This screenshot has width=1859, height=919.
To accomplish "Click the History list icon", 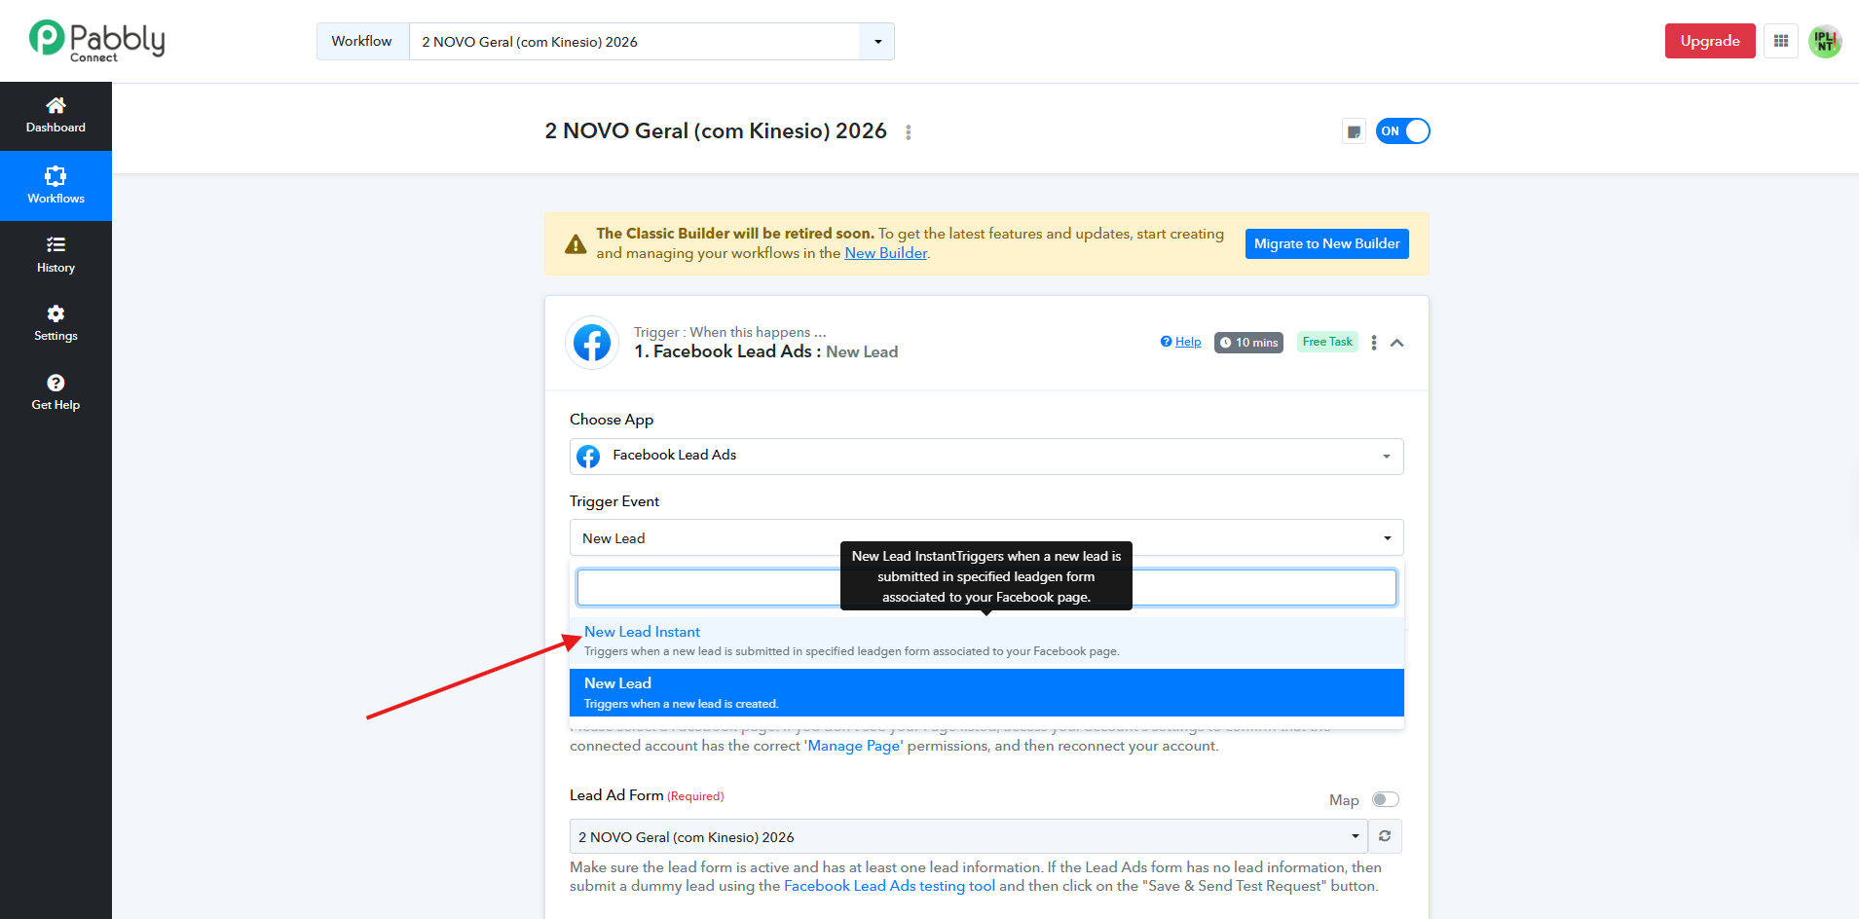I will [x=56, y=244].
